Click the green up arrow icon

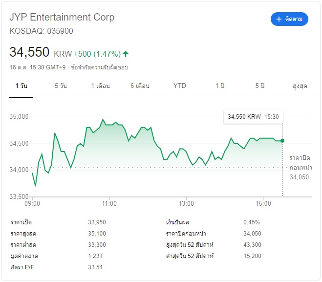pos(126,54)
